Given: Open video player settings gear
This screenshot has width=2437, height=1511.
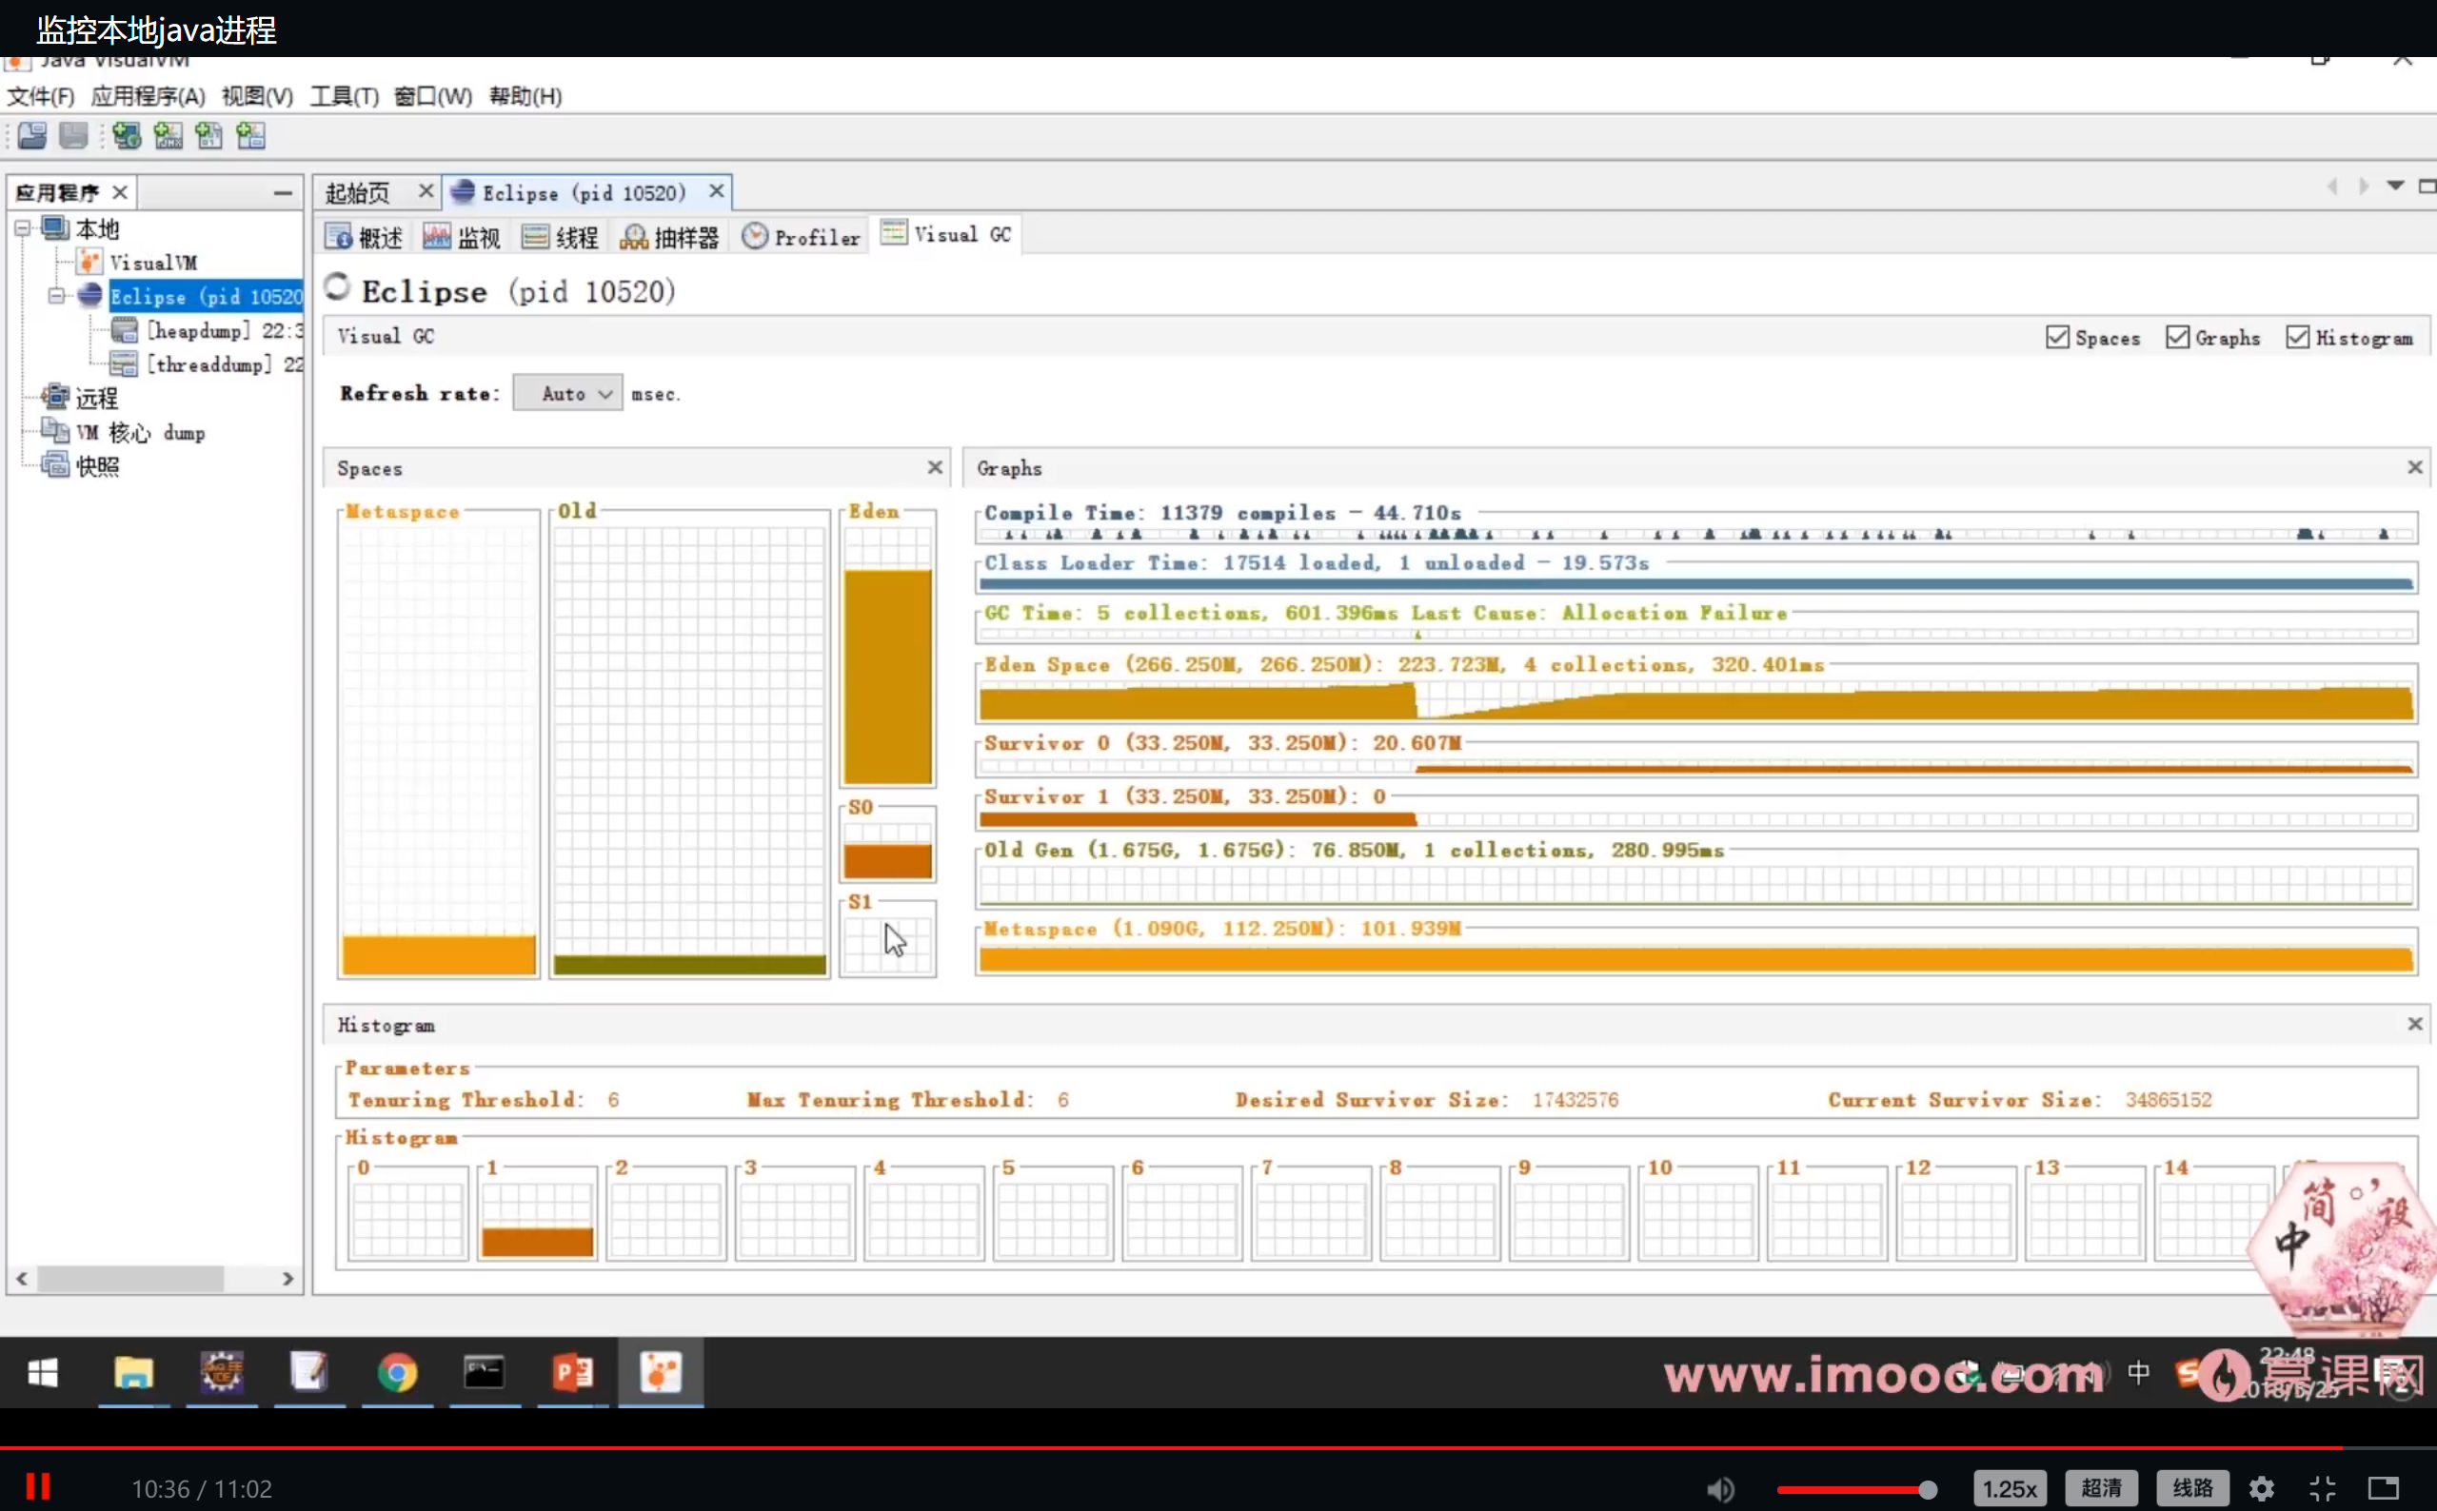Looking at the screenshot, I should coord(2261,1489).
